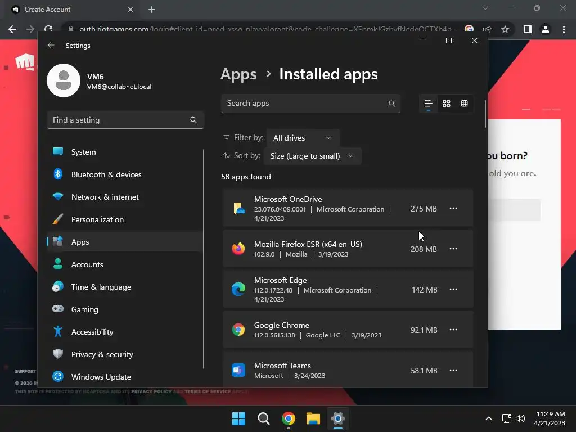This screenshot has height=432, width=576.
Task: Click the search magnifier in Search apps
Action: coord(392,103)
